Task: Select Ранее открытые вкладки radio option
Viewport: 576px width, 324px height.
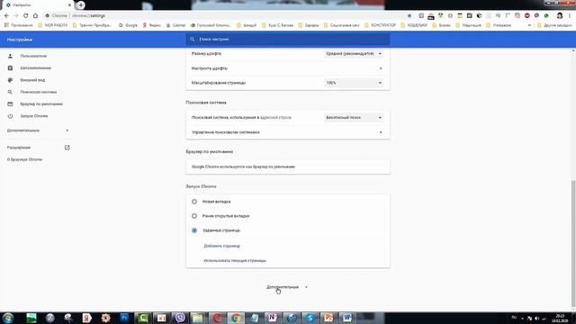Action: pos(194,216)
